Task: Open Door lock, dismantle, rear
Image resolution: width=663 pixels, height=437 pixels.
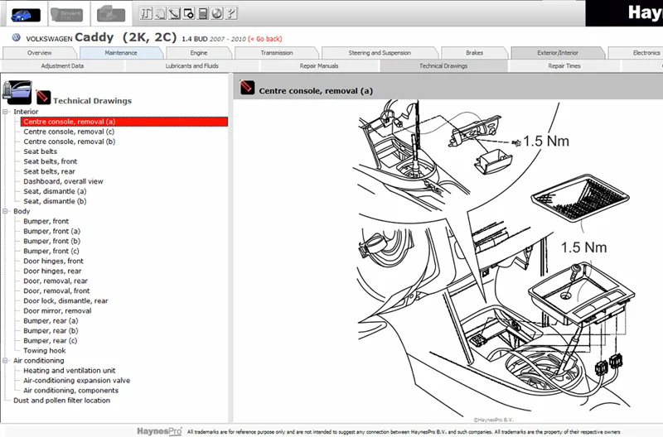Action: click(65, 300)
